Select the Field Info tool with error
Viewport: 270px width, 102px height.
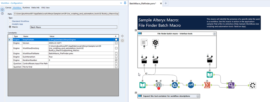(159, 85)
